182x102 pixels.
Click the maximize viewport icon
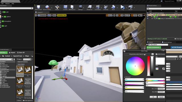click(144, 15)
